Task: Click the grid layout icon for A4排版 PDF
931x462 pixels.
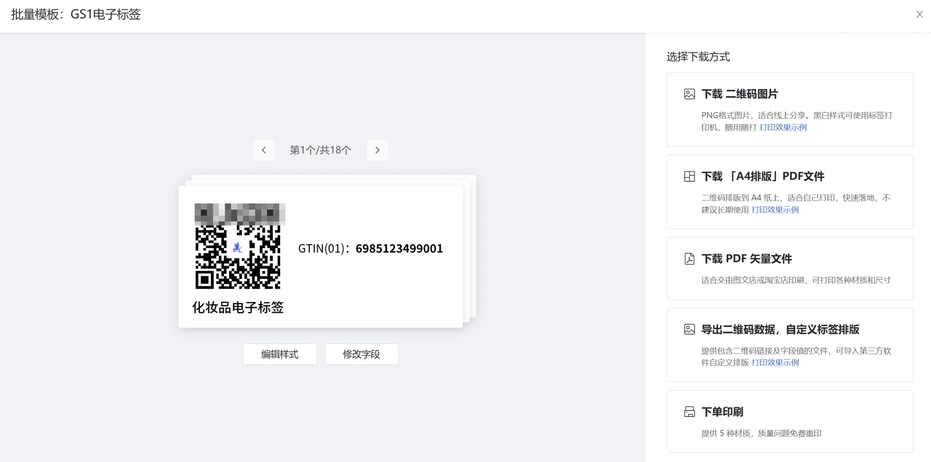Action: (x=689, y=176)
